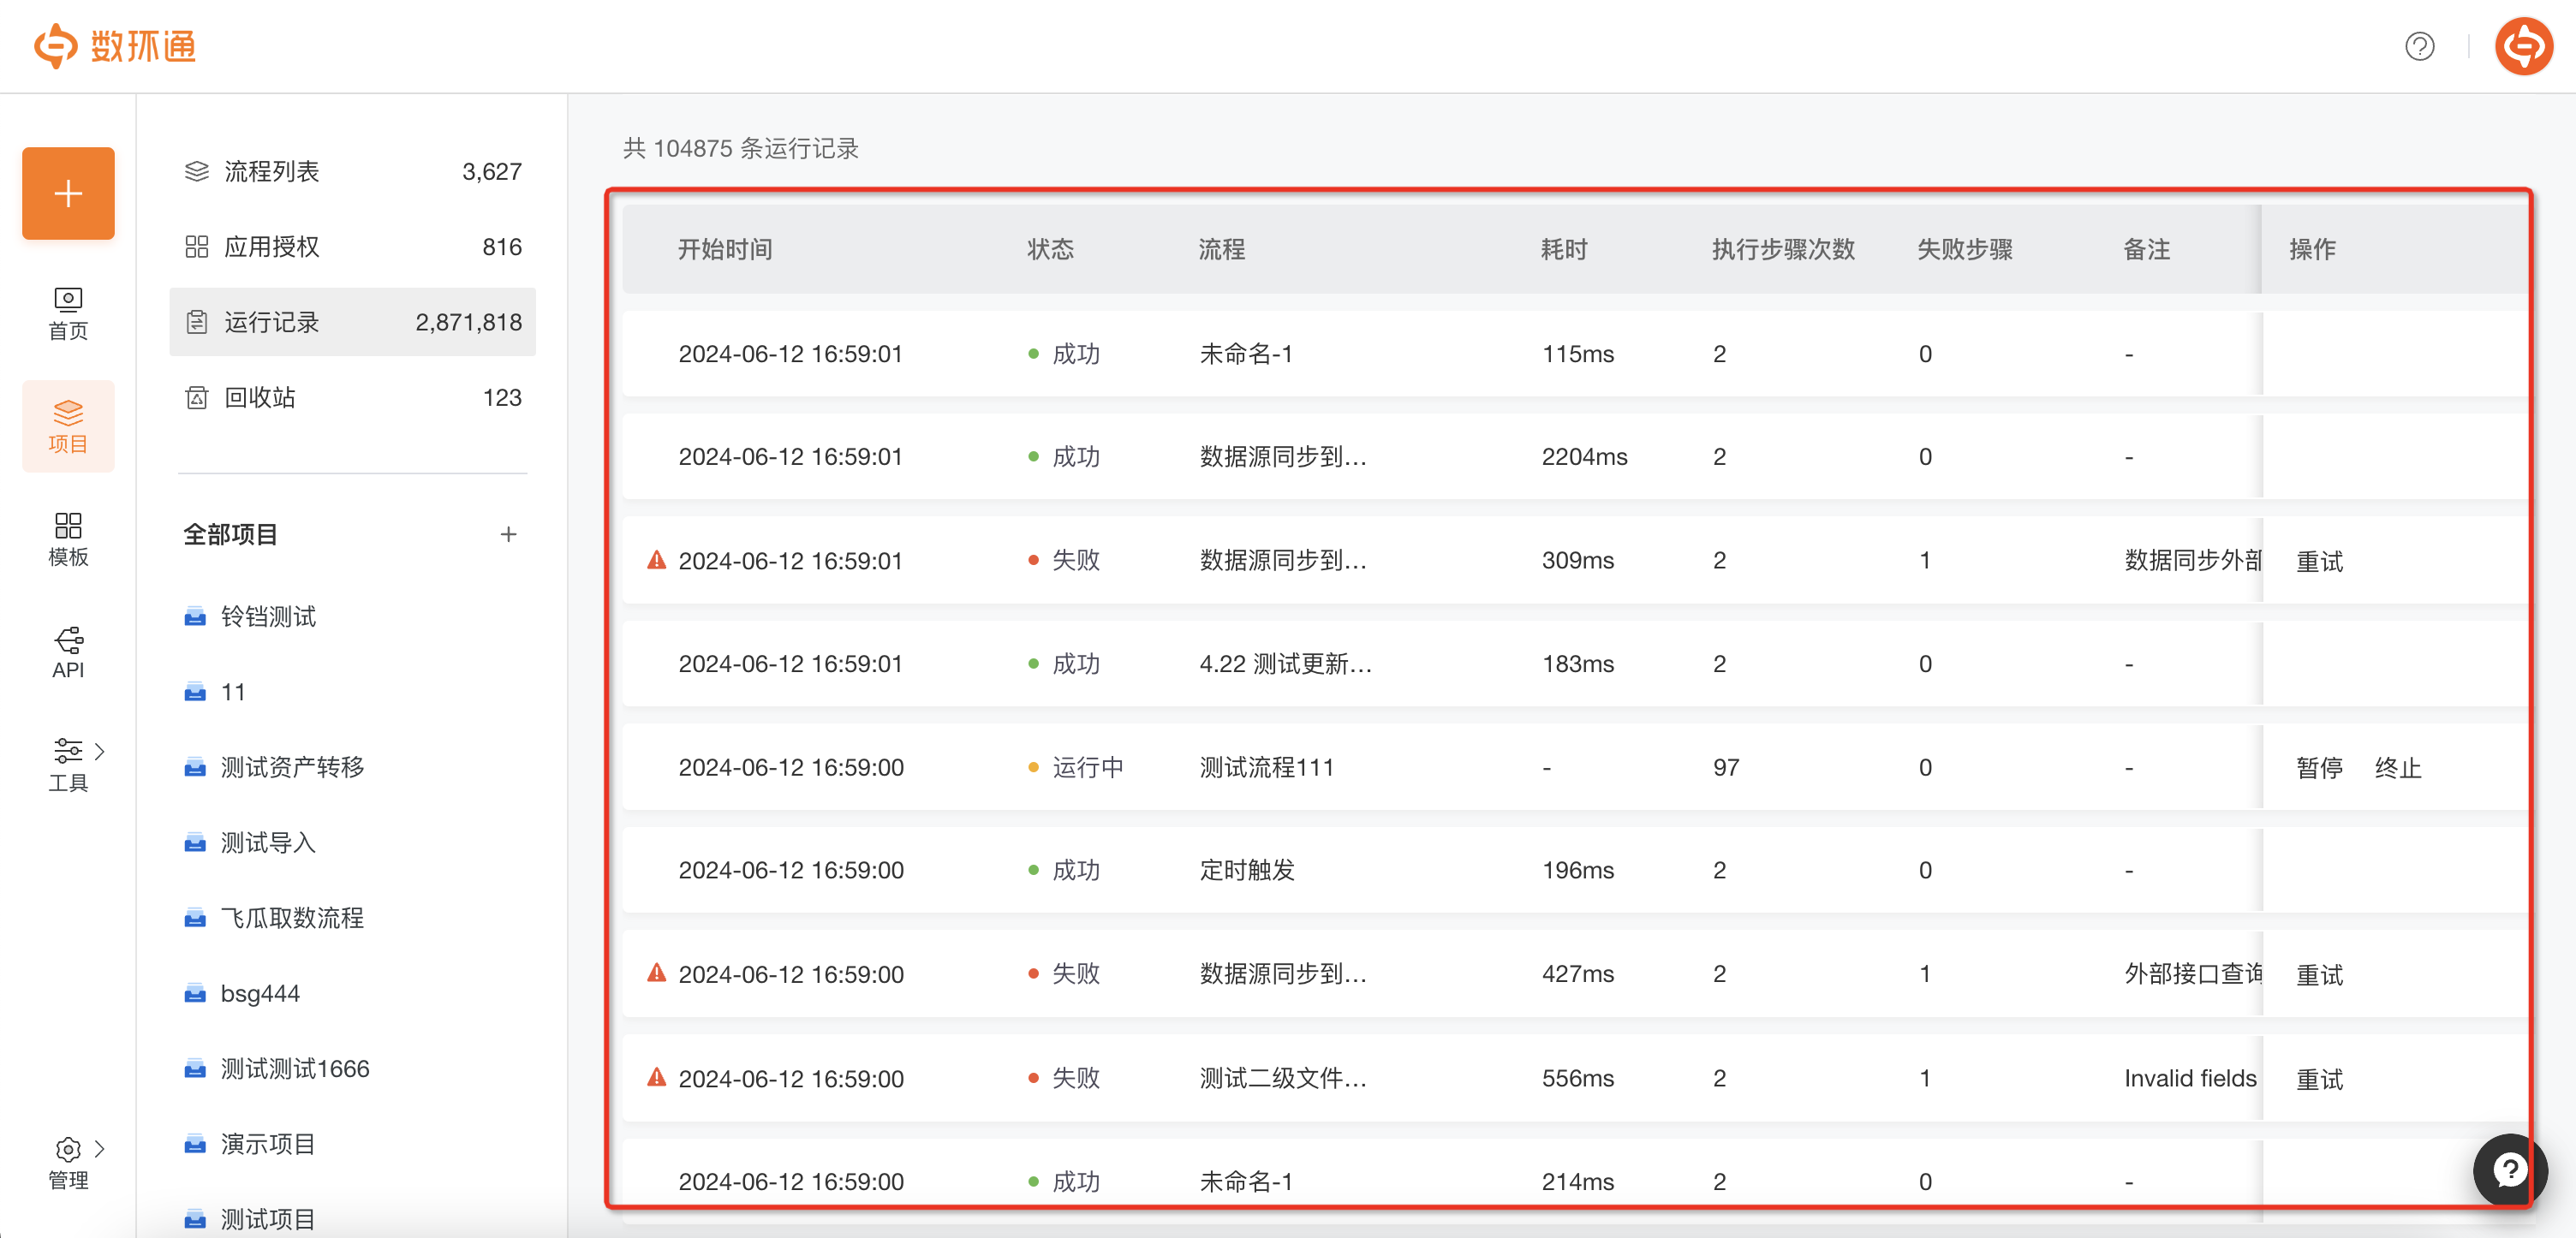Click the 183ms duration cell

point(1577,664)
